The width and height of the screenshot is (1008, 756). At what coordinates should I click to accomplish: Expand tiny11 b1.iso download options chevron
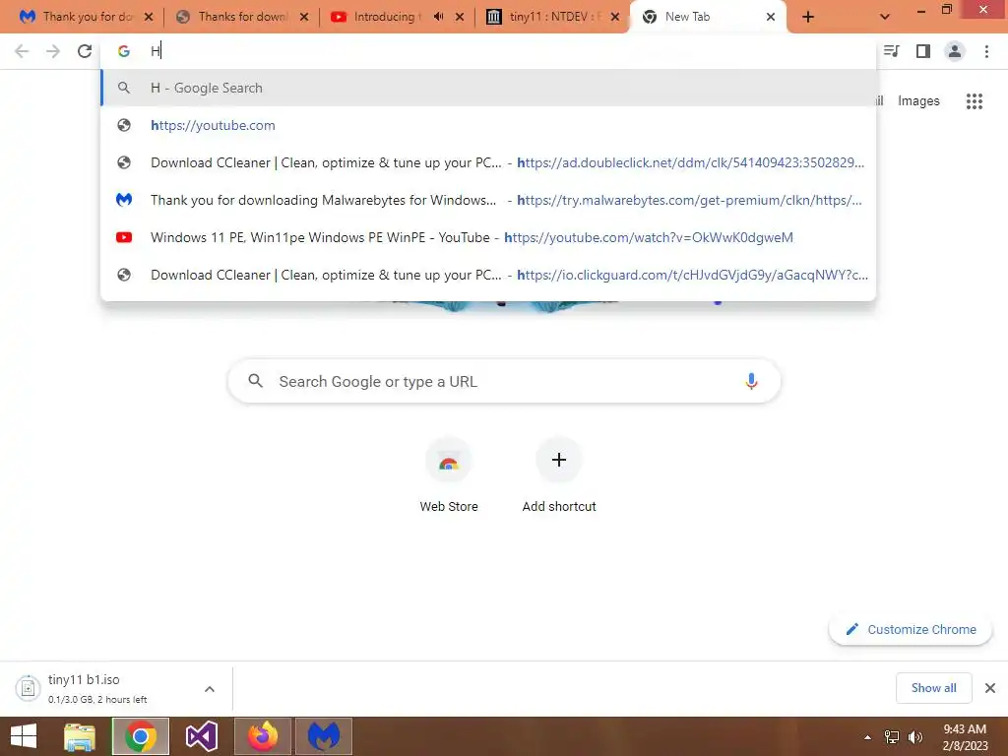(210, 689)
